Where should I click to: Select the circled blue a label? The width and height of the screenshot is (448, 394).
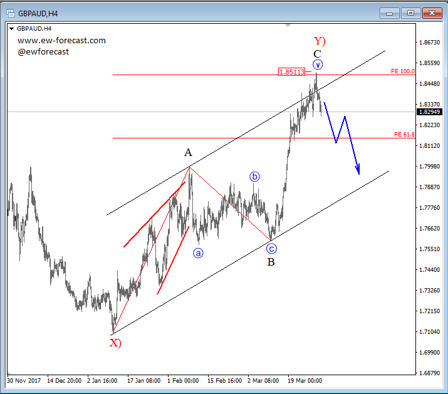click(198, 253)
